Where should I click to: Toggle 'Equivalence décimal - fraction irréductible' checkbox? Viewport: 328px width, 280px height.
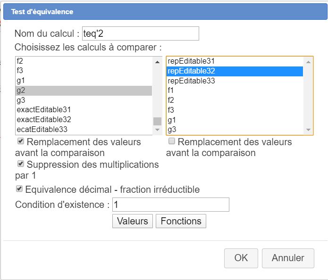pos(19,189)
